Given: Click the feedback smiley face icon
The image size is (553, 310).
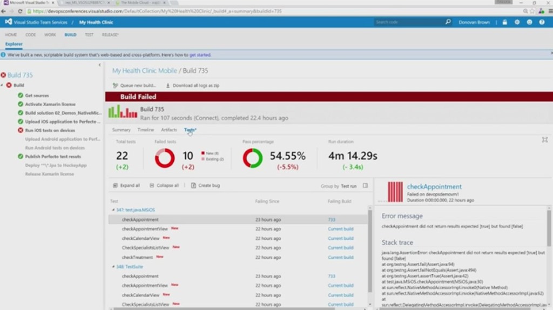Looking at the screenshot, I should pos(529,22).
